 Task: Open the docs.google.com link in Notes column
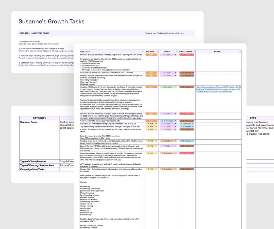(x=218, y=89)
